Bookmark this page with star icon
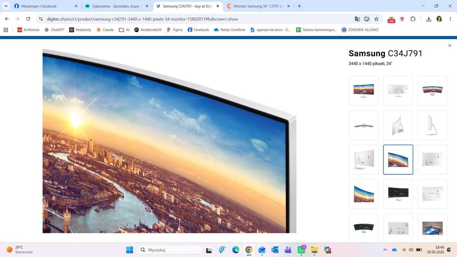 pyautogui.click(x=376, y=19)
